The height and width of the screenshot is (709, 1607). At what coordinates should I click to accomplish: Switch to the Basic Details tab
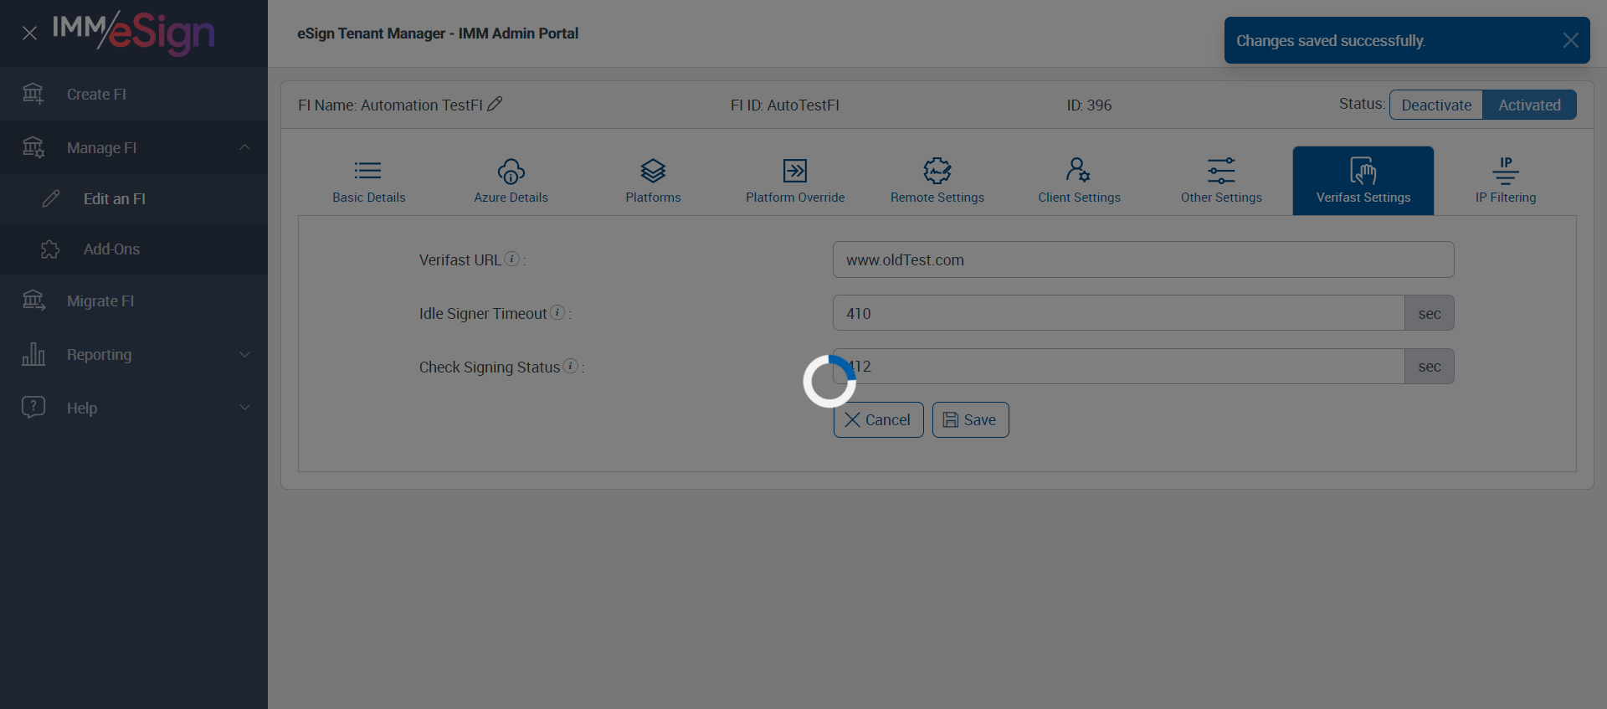point(369,181)
